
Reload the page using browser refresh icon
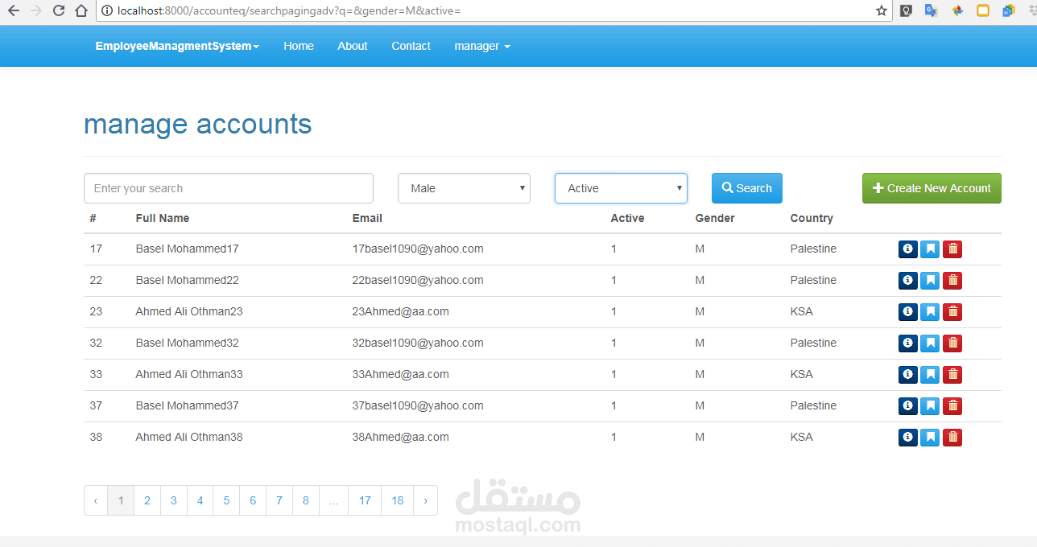pyautogui.click(x=59, y=10)
